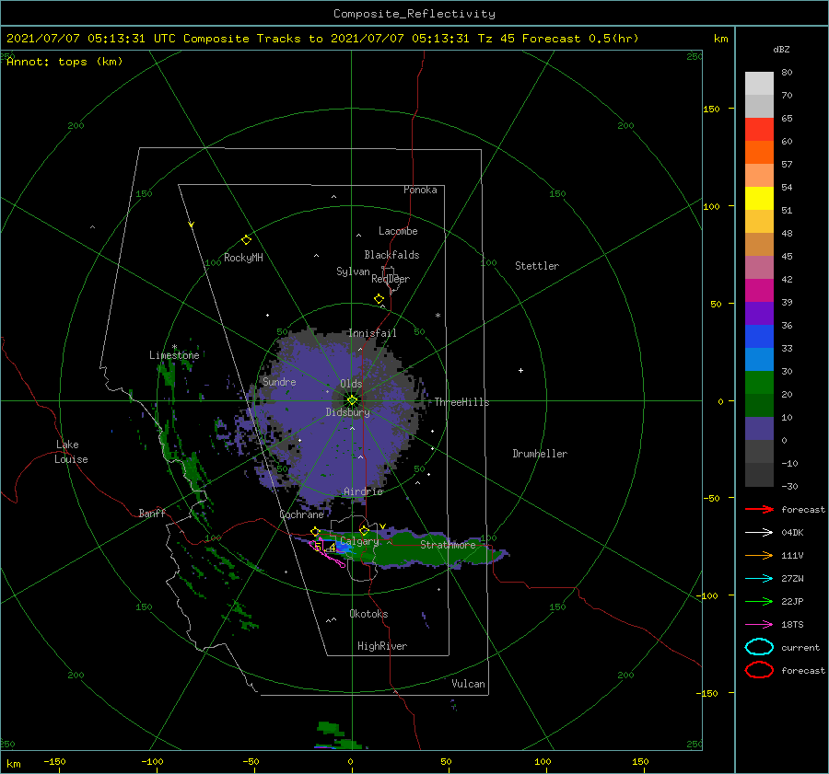Click the magenta storm track outline west of Calgary
829x774 pixels.
(328, 552)
